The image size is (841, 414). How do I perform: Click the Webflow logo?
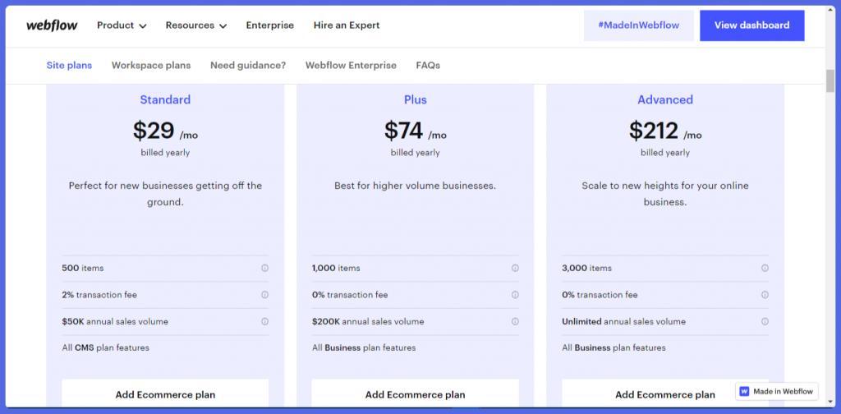(x=52, y=25)
